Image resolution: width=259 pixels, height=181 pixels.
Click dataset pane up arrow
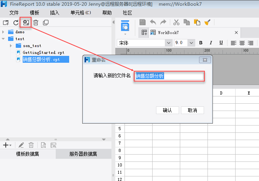point(8,139)
